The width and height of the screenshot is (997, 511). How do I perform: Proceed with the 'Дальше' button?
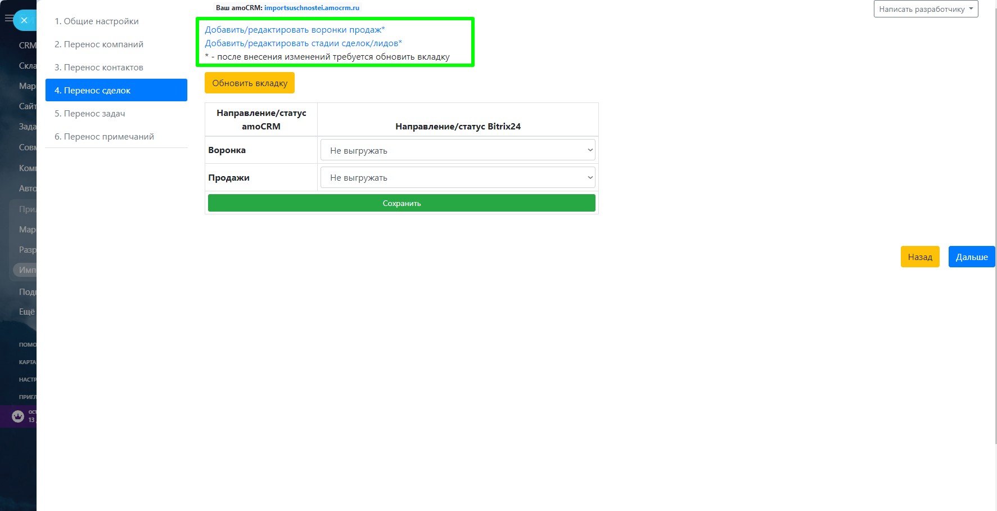tap(972, 257)
